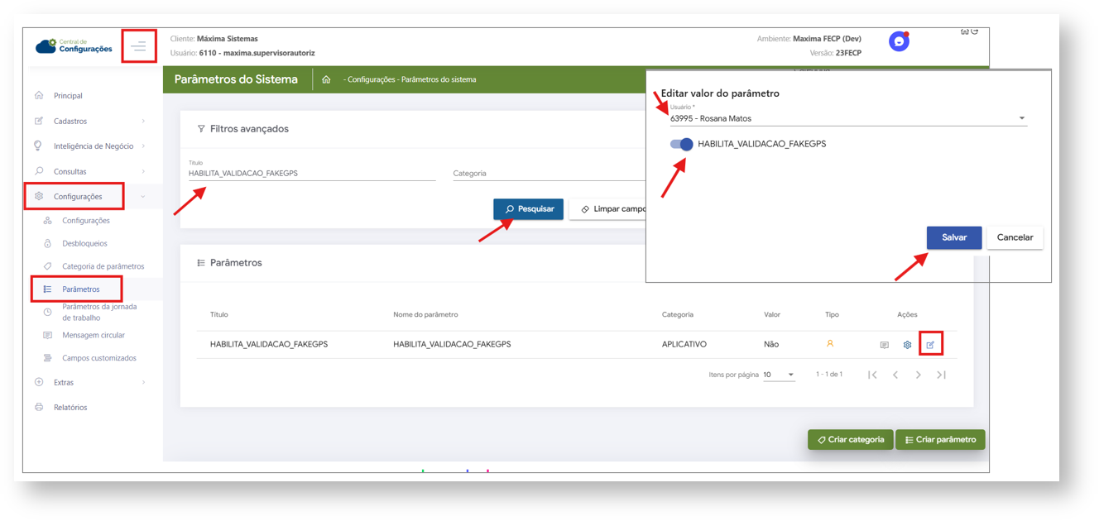The height and width of the screenshot is (521, 1099).
Task: Open the items per page dropdown
Action: tap(778, 375)
